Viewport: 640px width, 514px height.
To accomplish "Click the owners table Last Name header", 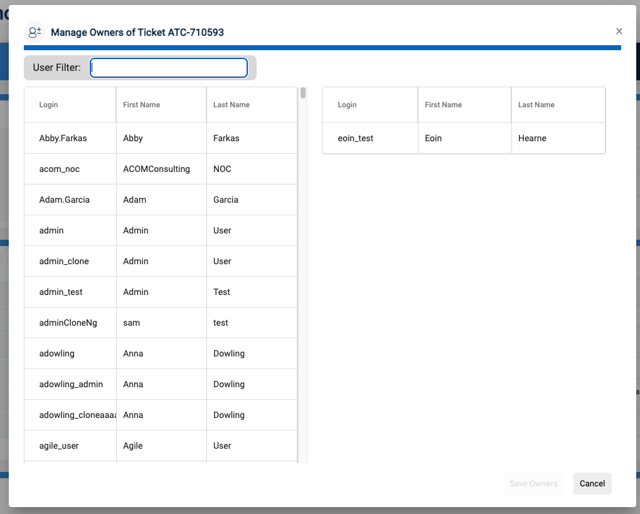I will (x=536, y=105).
